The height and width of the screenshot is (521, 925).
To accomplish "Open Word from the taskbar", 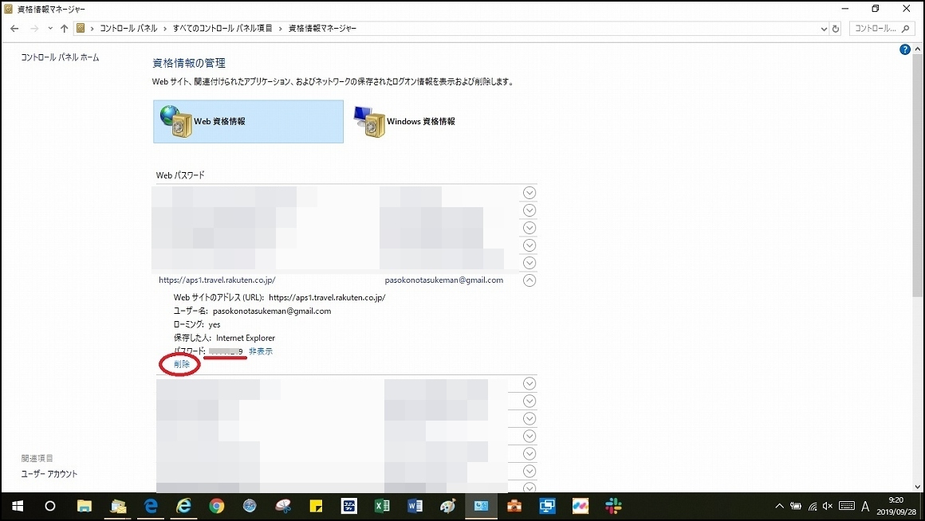I will click(415, 507).
